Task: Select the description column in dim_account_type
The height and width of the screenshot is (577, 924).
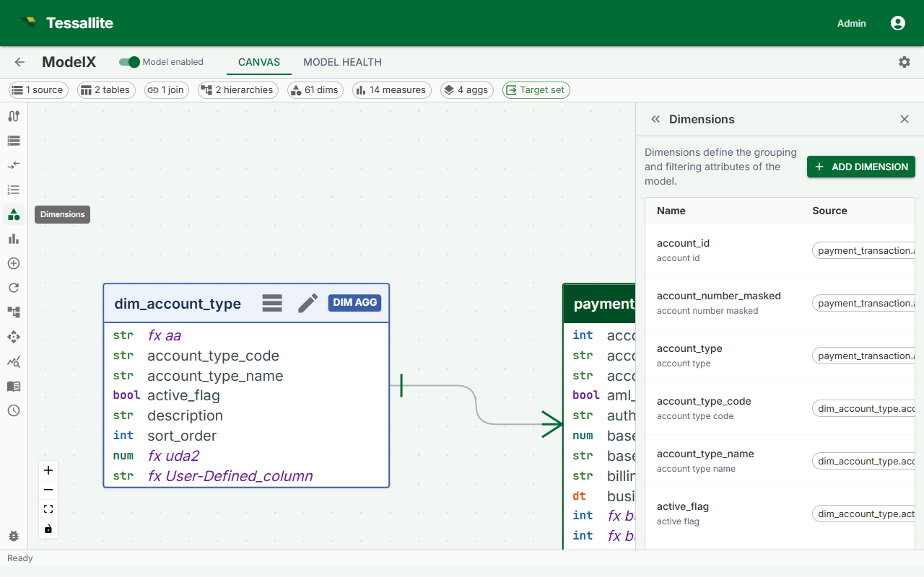Action: (x=246, y=415)
